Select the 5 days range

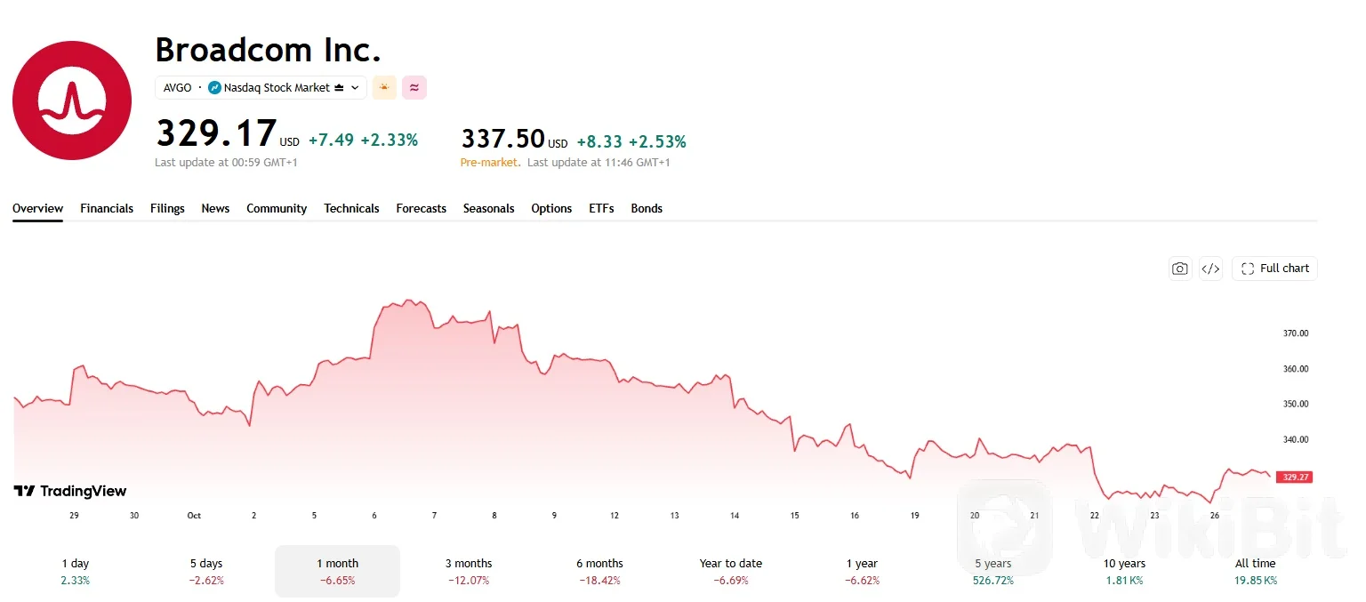(206, 571)
